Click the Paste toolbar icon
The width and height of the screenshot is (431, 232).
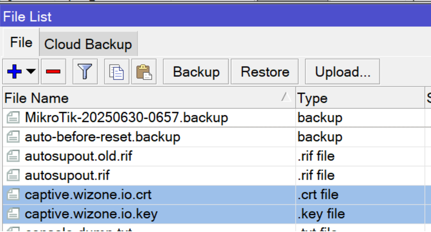pos(144,72)
